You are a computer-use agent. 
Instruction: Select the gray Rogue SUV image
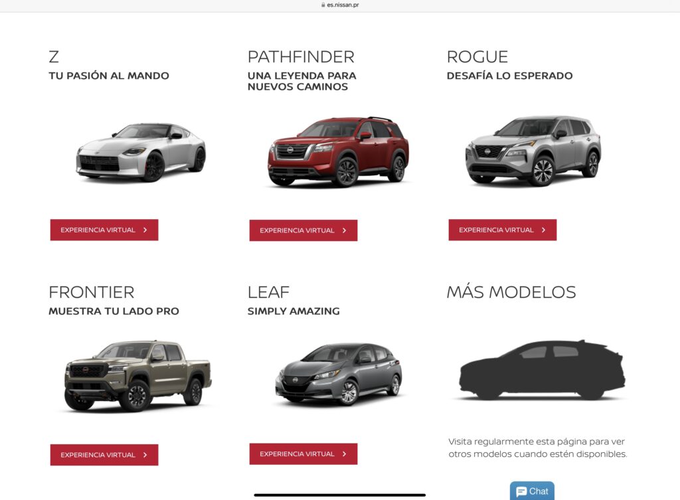point(533,151)
